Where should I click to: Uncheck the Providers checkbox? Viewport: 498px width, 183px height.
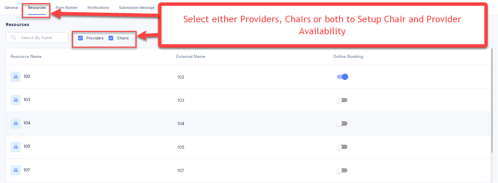tap(81, 38)
